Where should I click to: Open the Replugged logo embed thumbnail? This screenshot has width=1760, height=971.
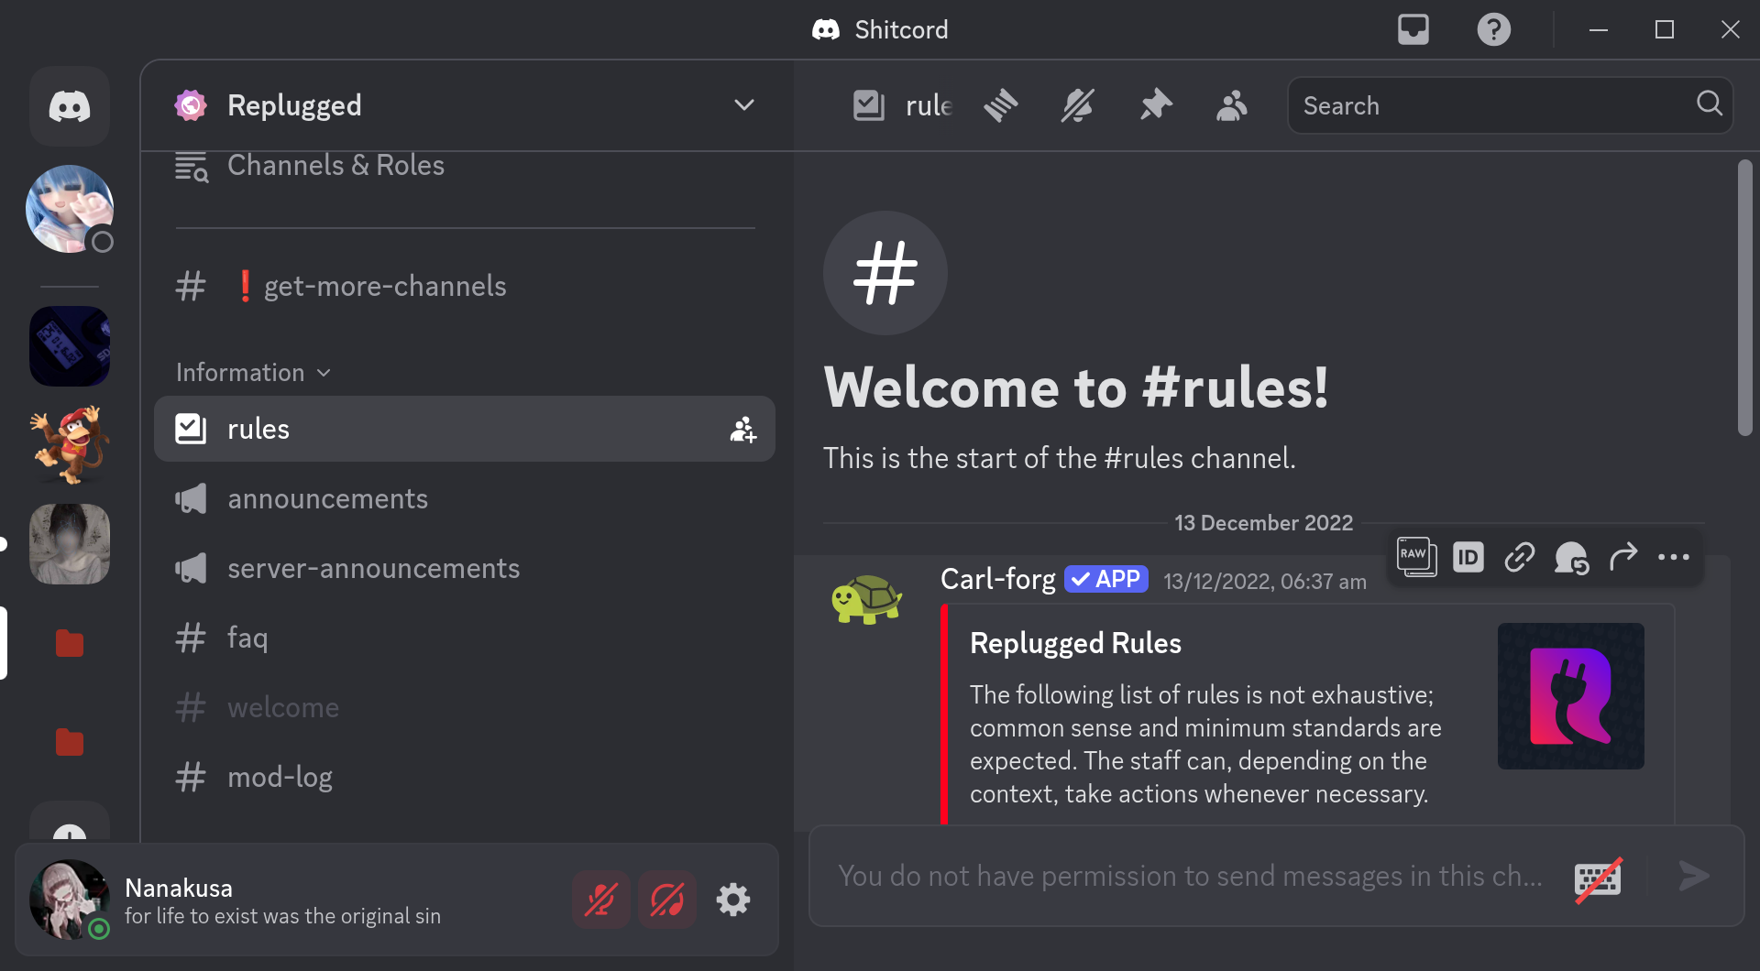pyautogui.click(x=1570, y=696)
